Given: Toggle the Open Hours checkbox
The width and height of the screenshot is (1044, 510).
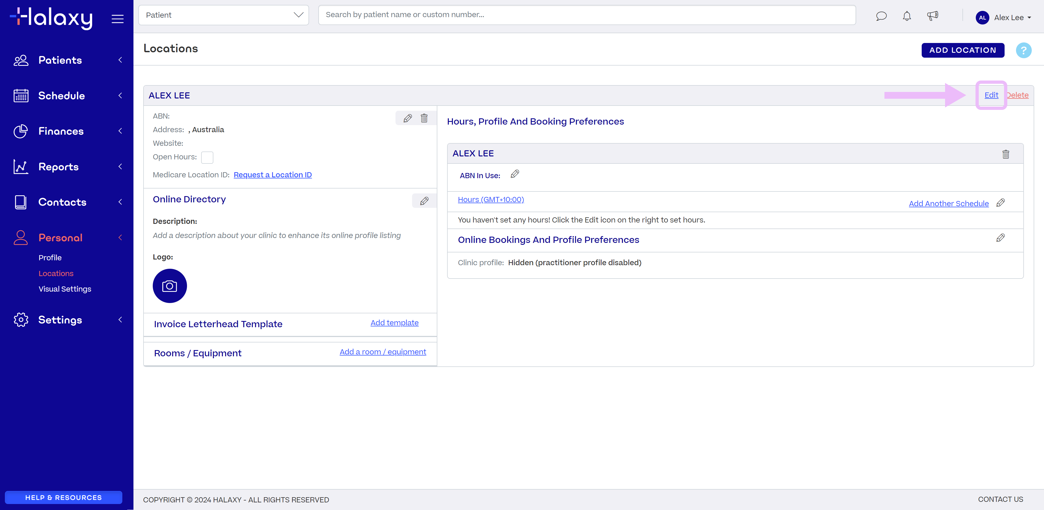Looking at the screenshot, I should [x=207, y=157].
